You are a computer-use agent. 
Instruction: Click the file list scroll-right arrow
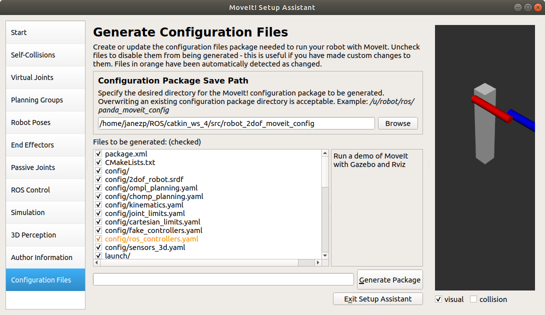click(317, 262)
